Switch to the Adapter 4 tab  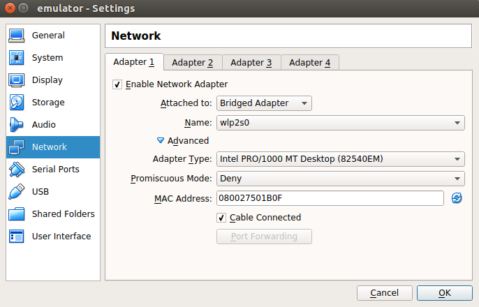[310, 63]
